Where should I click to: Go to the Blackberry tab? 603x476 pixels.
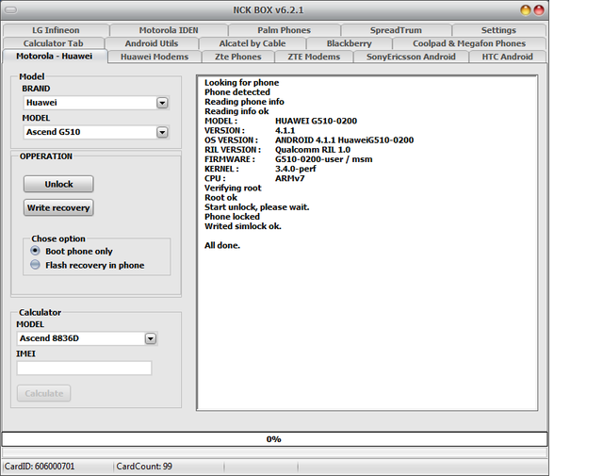[x=349, y=43]
